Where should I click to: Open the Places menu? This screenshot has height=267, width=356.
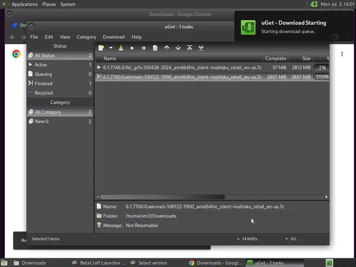click(x=49, y=4)
